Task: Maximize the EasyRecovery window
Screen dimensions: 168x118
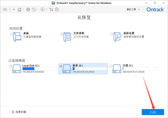Action: (x=155, y=3)
